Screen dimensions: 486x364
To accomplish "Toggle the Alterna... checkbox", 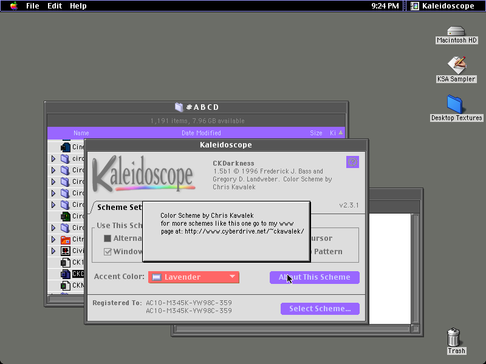I will [x=108, y=238].
